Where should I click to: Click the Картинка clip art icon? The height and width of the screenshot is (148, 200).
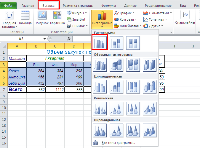point(57,18)
